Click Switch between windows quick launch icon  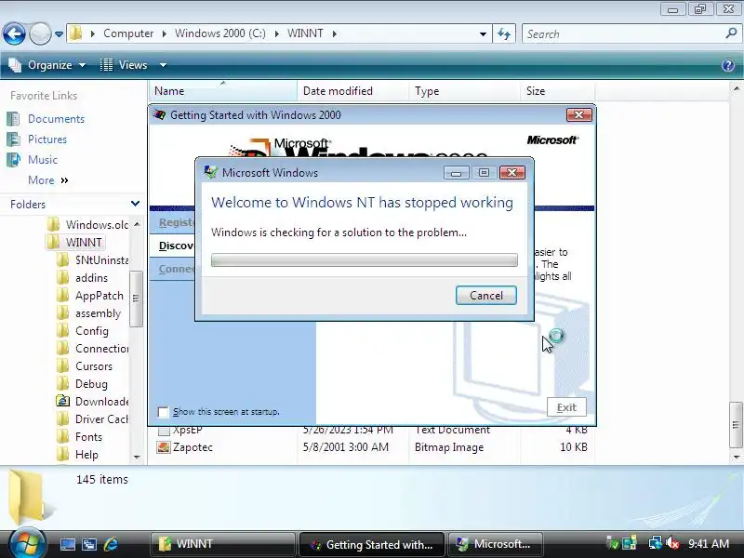coord(89,544)
